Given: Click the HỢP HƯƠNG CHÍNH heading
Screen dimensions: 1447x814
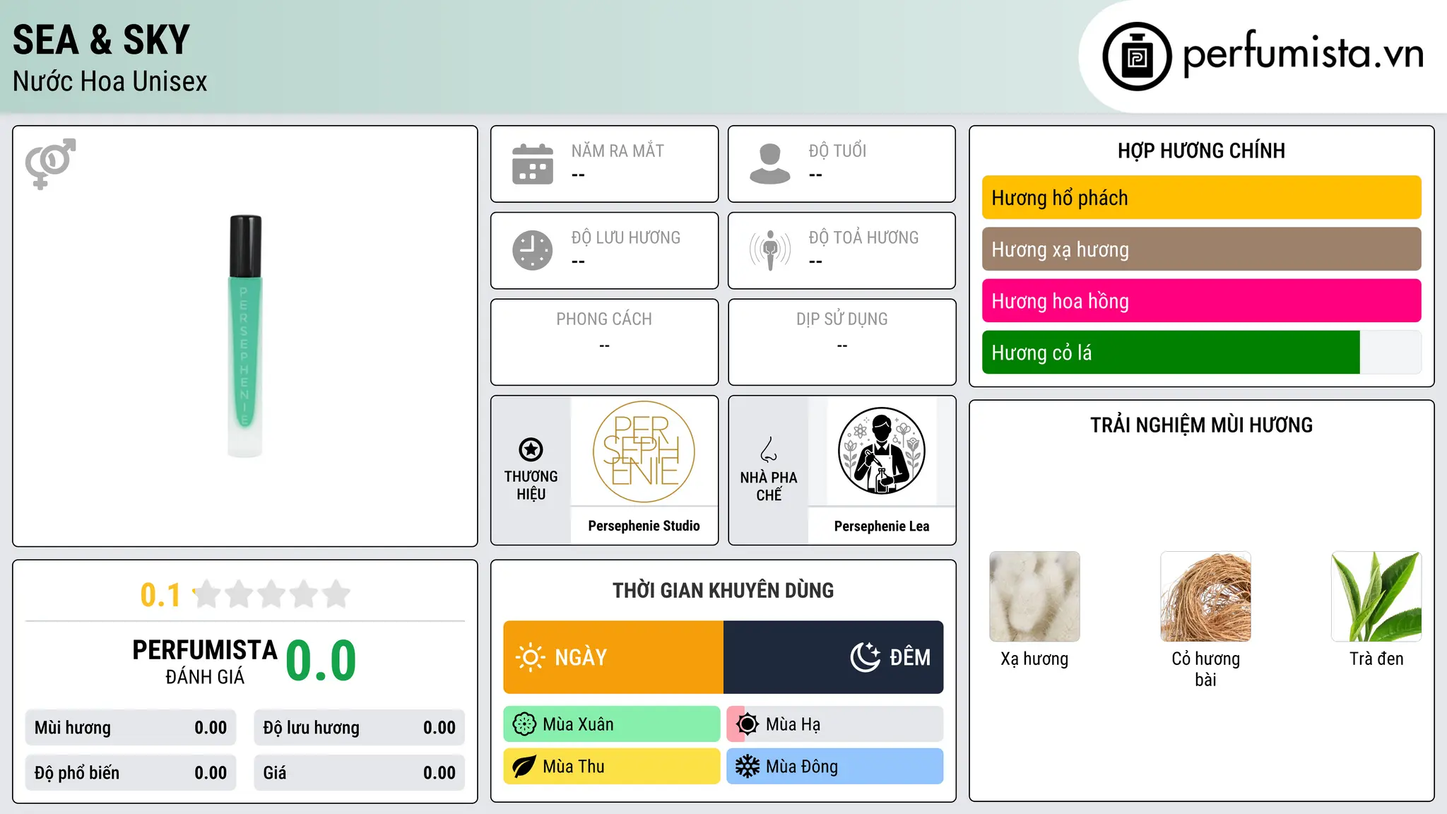Looking at the screenshot, I should [1201, 151].
